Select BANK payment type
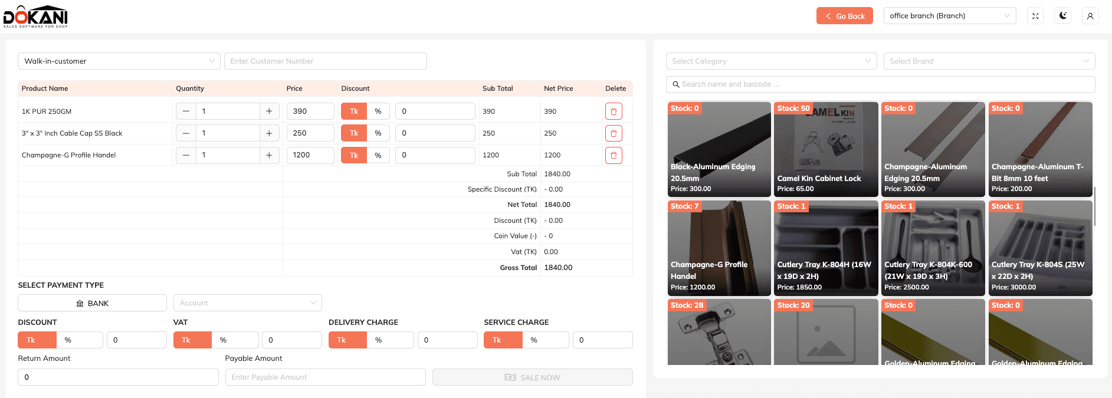This screenshot has width=1112, height=398. (93, 303)
